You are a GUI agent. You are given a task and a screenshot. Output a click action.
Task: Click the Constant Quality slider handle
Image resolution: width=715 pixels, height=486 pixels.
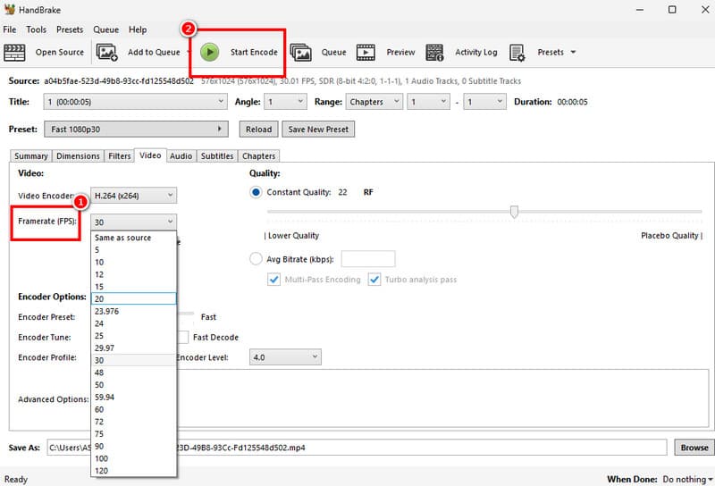click(514, 212)
